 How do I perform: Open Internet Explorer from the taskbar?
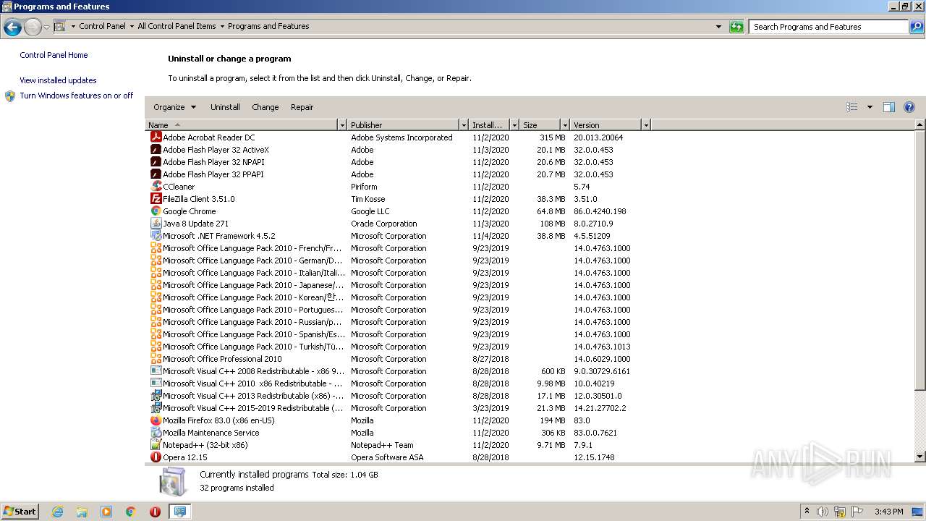(x=57, y=512)
